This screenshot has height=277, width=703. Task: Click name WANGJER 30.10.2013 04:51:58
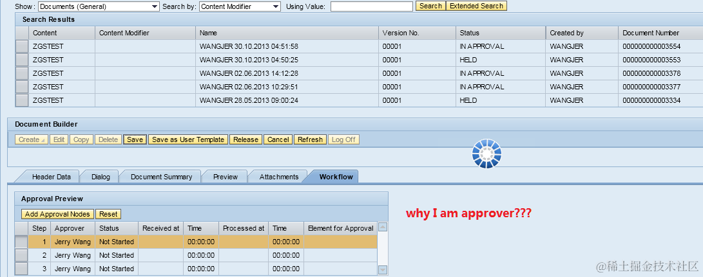(249, 46)
